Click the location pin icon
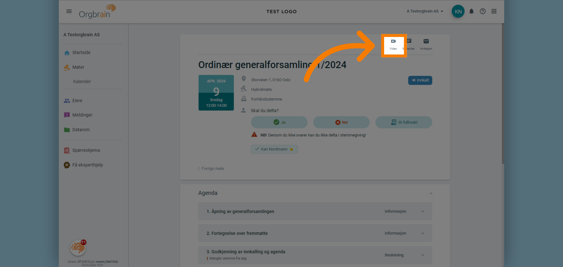The width and height of the screenshot is (563, 267). [x=244, y=79]
